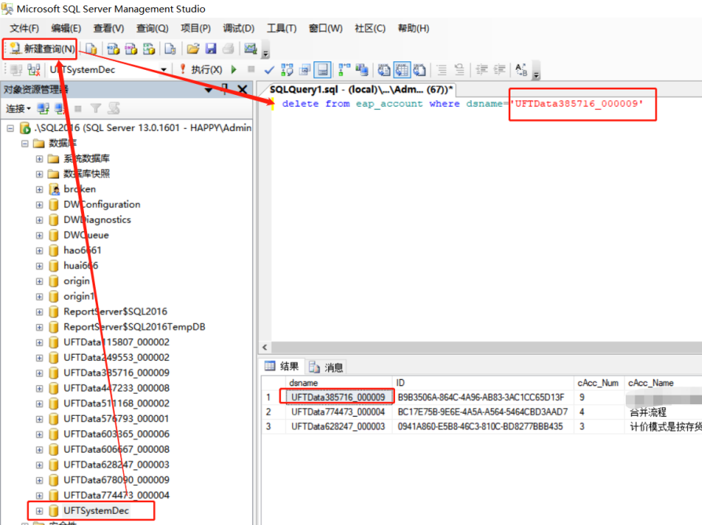Select the broken database entry

tap(79, 189)
